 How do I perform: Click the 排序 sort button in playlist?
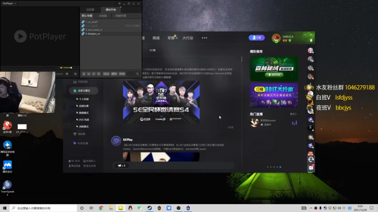(x=122, y=74)
